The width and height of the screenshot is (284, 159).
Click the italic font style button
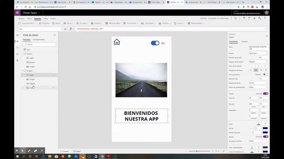point(252,66)
